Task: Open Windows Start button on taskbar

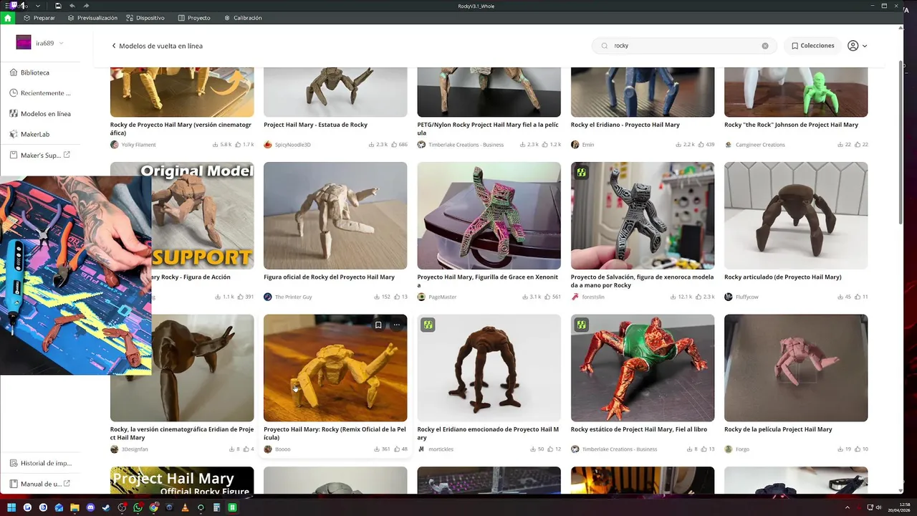Action: 11,507
